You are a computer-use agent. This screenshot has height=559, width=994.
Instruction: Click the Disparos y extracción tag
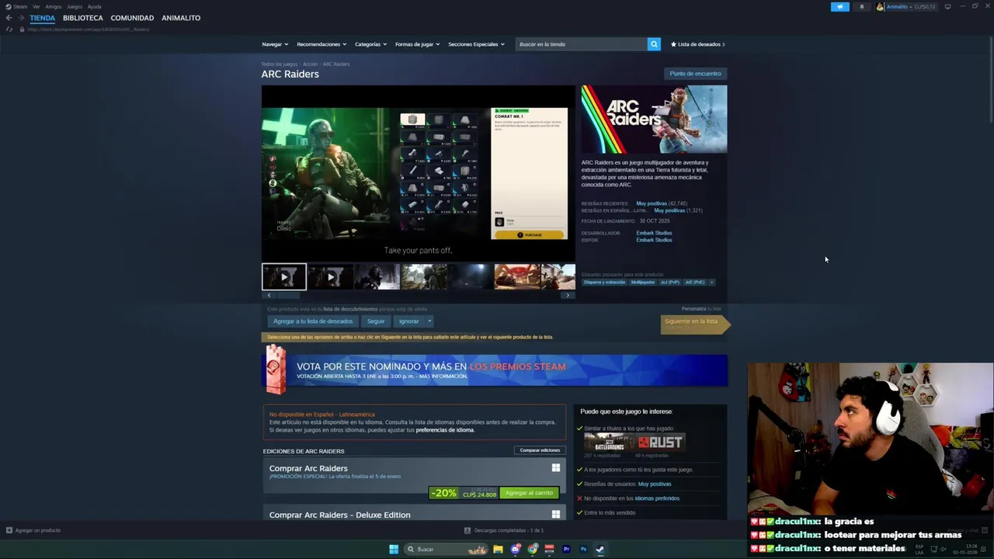(x=604, y=282)
